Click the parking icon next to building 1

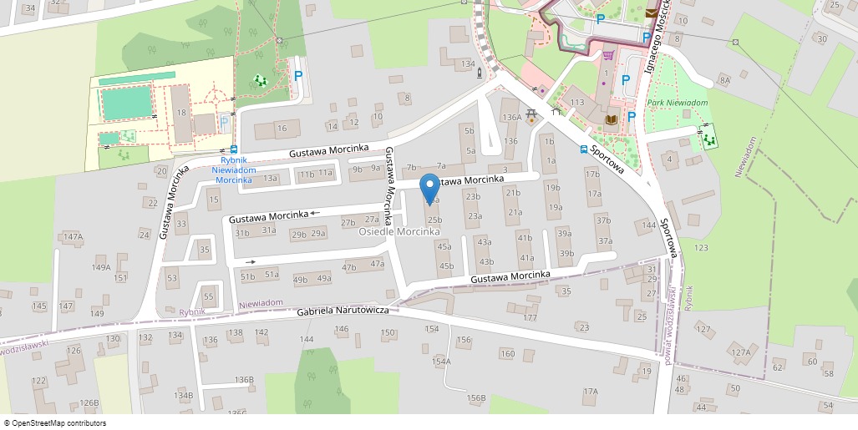(x=626, y=80)
